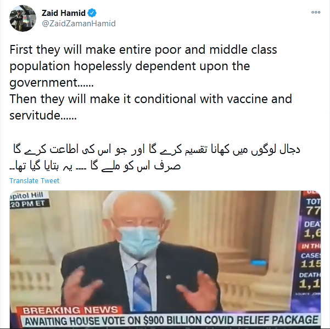
Task: Click the Translate Tweet link
Action: tap(34, 180)
